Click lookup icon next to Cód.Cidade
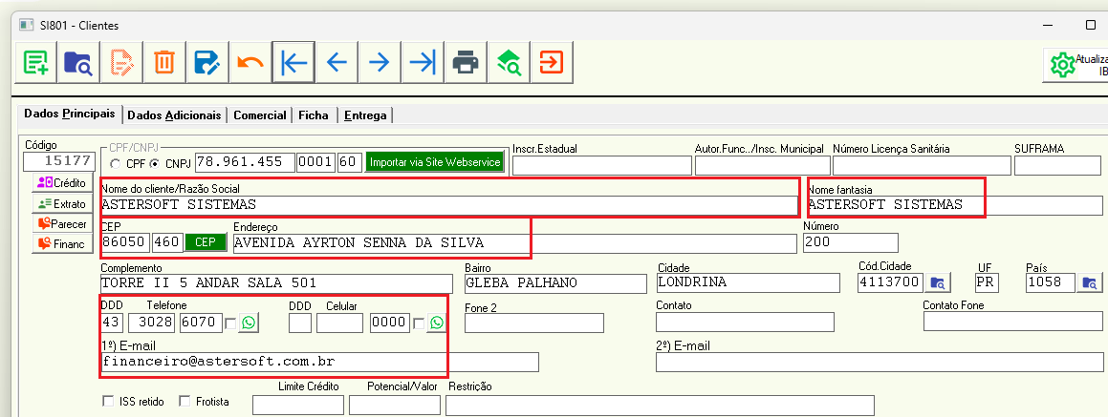Image resolution: width=1108 pixels, height=417 pixels. 938,283
